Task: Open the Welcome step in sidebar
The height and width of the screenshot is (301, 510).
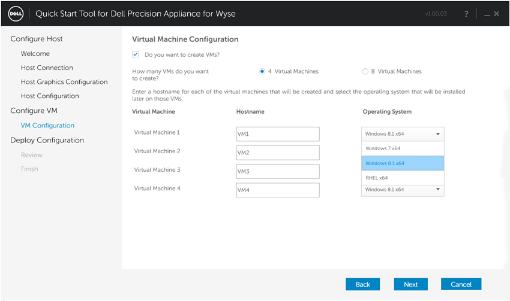Action: [35, 53]
